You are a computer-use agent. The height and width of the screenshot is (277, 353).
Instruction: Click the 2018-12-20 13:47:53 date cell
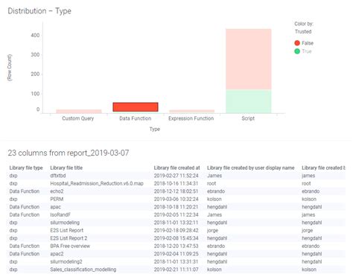pos(176,246)
